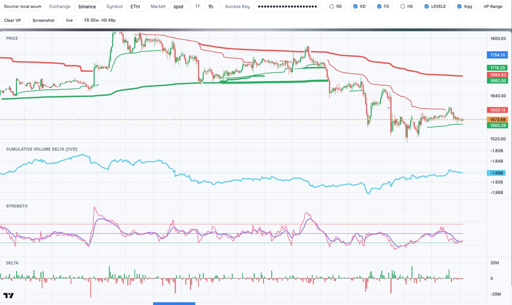Click the TradingView logo on the chart

pyautogui.click(x=8, y=295)
